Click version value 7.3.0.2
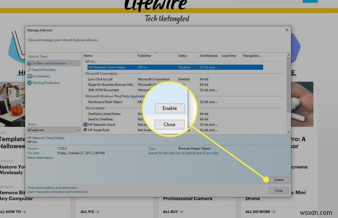 62,148
